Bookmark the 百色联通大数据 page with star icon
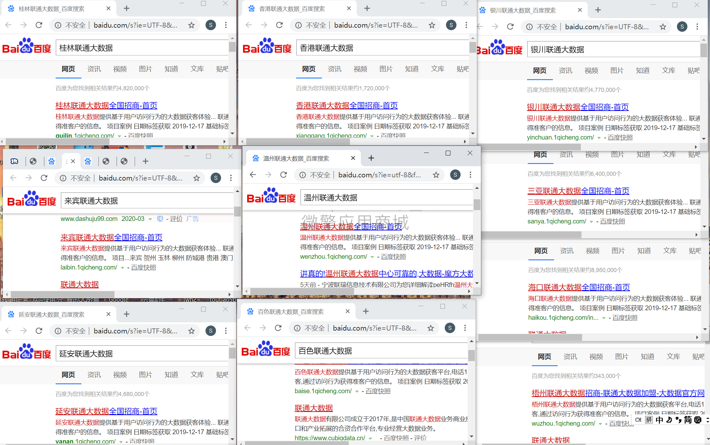The image size is (710, 445). [x=431, y=328]
